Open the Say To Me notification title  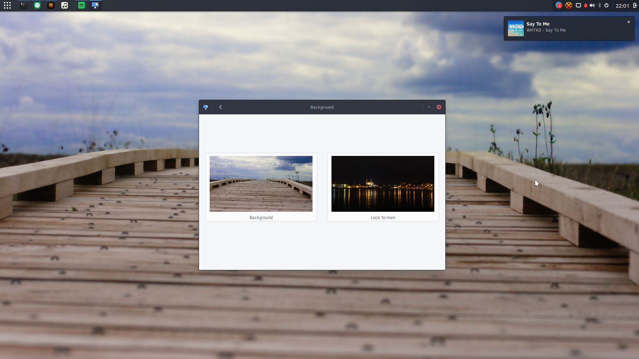click(538, 24)
